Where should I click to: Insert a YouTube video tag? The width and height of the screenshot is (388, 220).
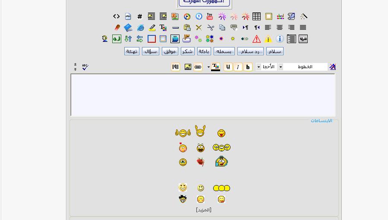point(210,16)
